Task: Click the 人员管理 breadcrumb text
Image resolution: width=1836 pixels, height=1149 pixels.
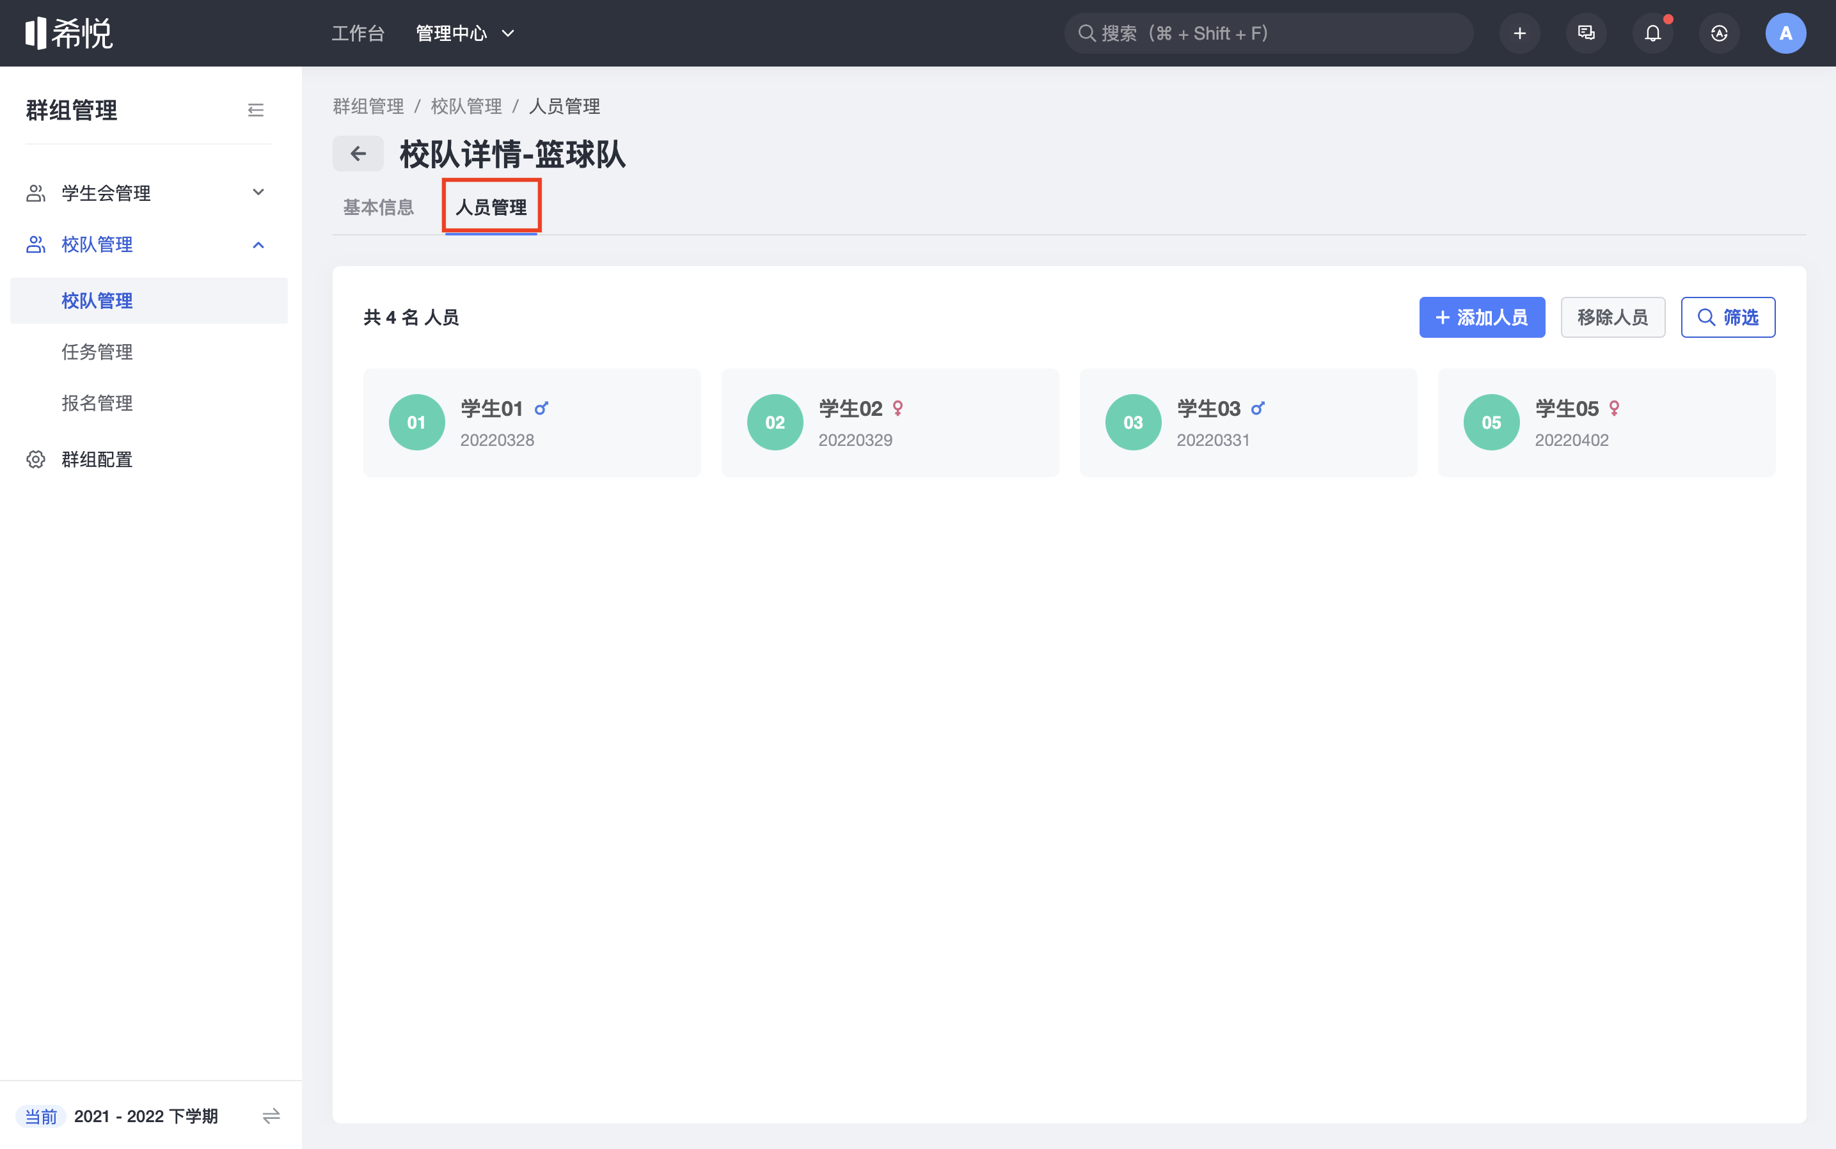Action: pyautogui.click(x=565, y=106)
